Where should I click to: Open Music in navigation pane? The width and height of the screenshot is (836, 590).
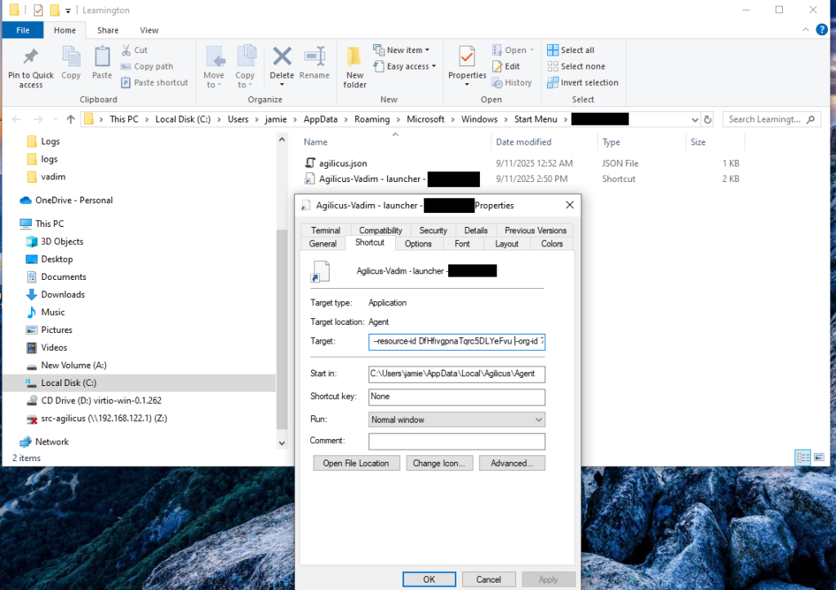click(x=53, y=313)
